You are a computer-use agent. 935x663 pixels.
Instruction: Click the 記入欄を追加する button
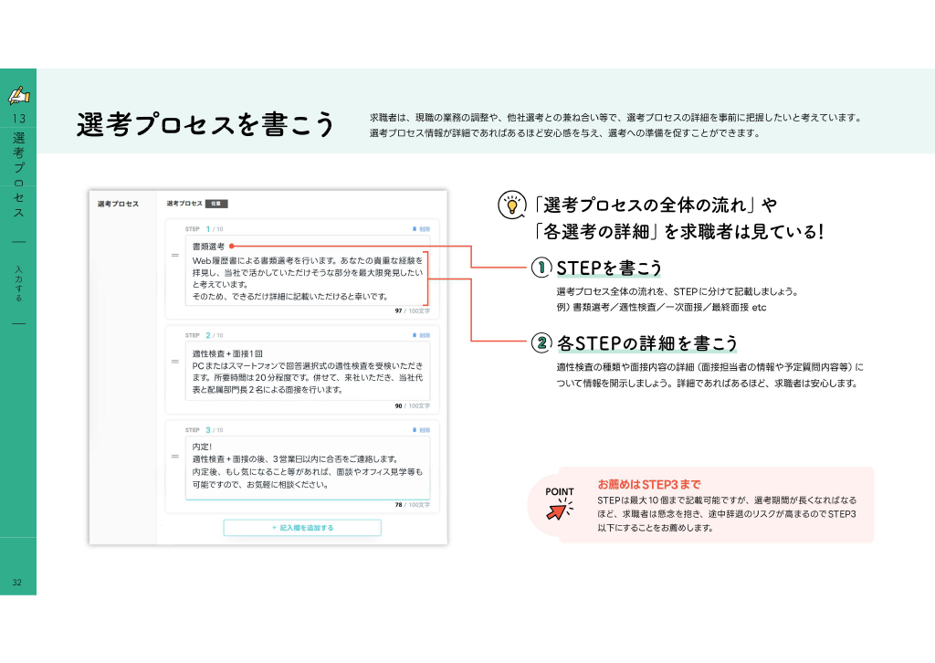302,528
